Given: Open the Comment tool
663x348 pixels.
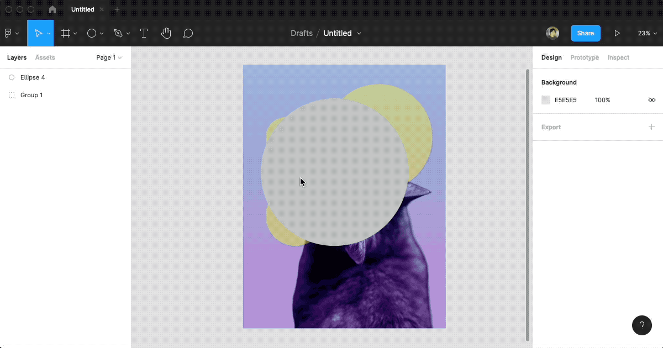Looking at the screenshot, I should coord(188,33).
